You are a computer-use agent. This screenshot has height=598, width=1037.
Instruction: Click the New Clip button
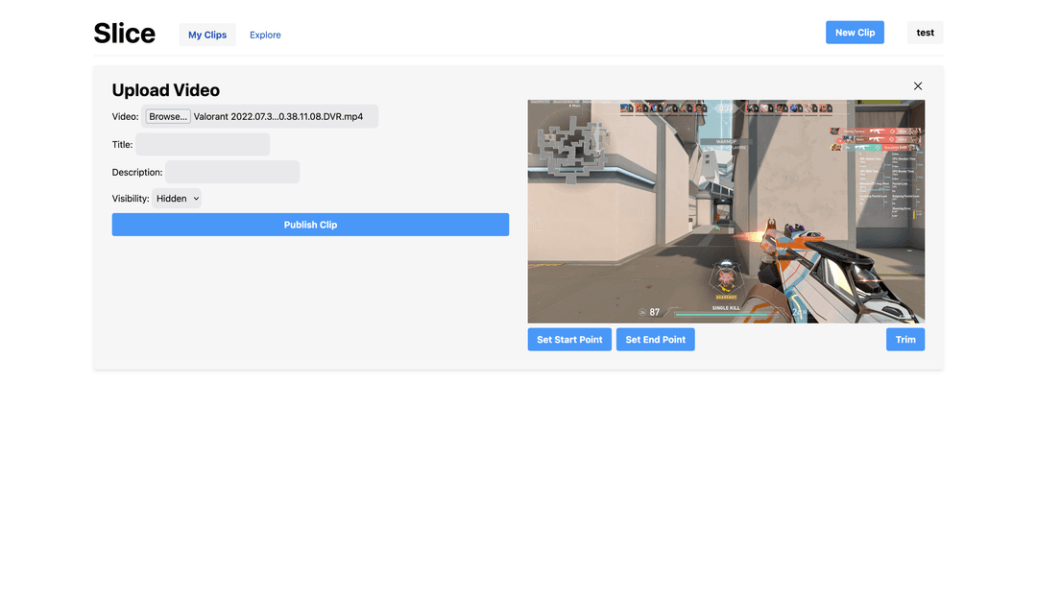point(855,33)
